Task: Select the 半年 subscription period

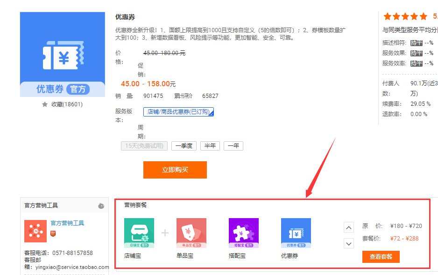Action: 210,145
